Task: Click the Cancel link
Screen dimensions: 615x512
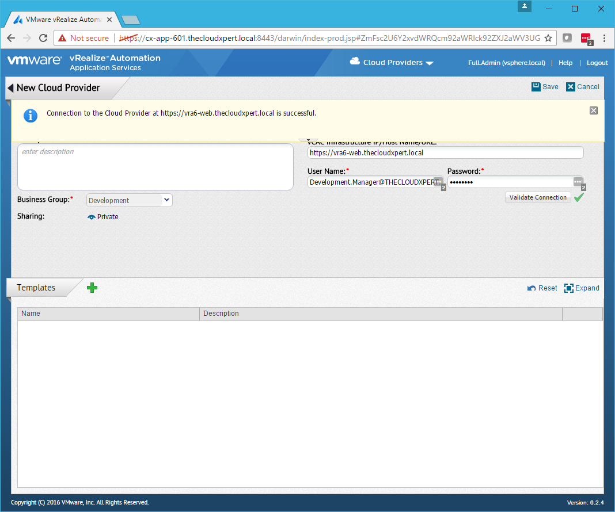Action: pyautogui.click(x=588, y=86)
